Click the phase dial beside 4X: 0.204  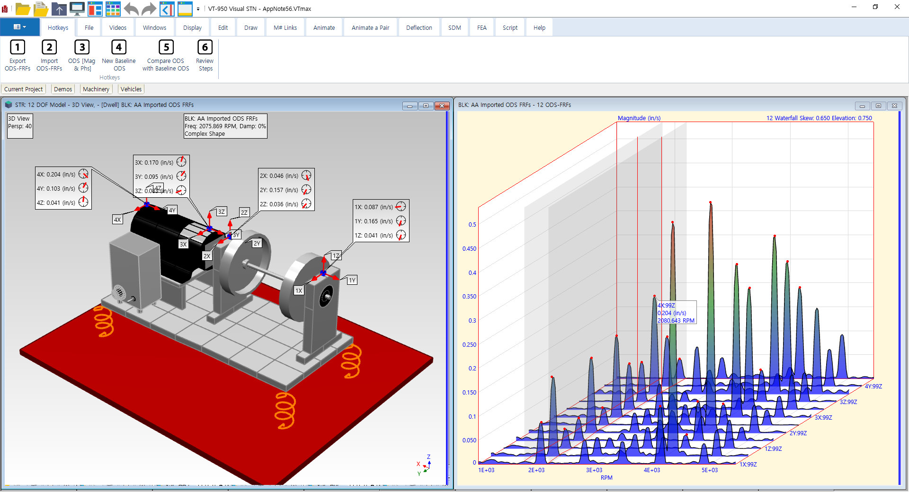click(83, 174)
